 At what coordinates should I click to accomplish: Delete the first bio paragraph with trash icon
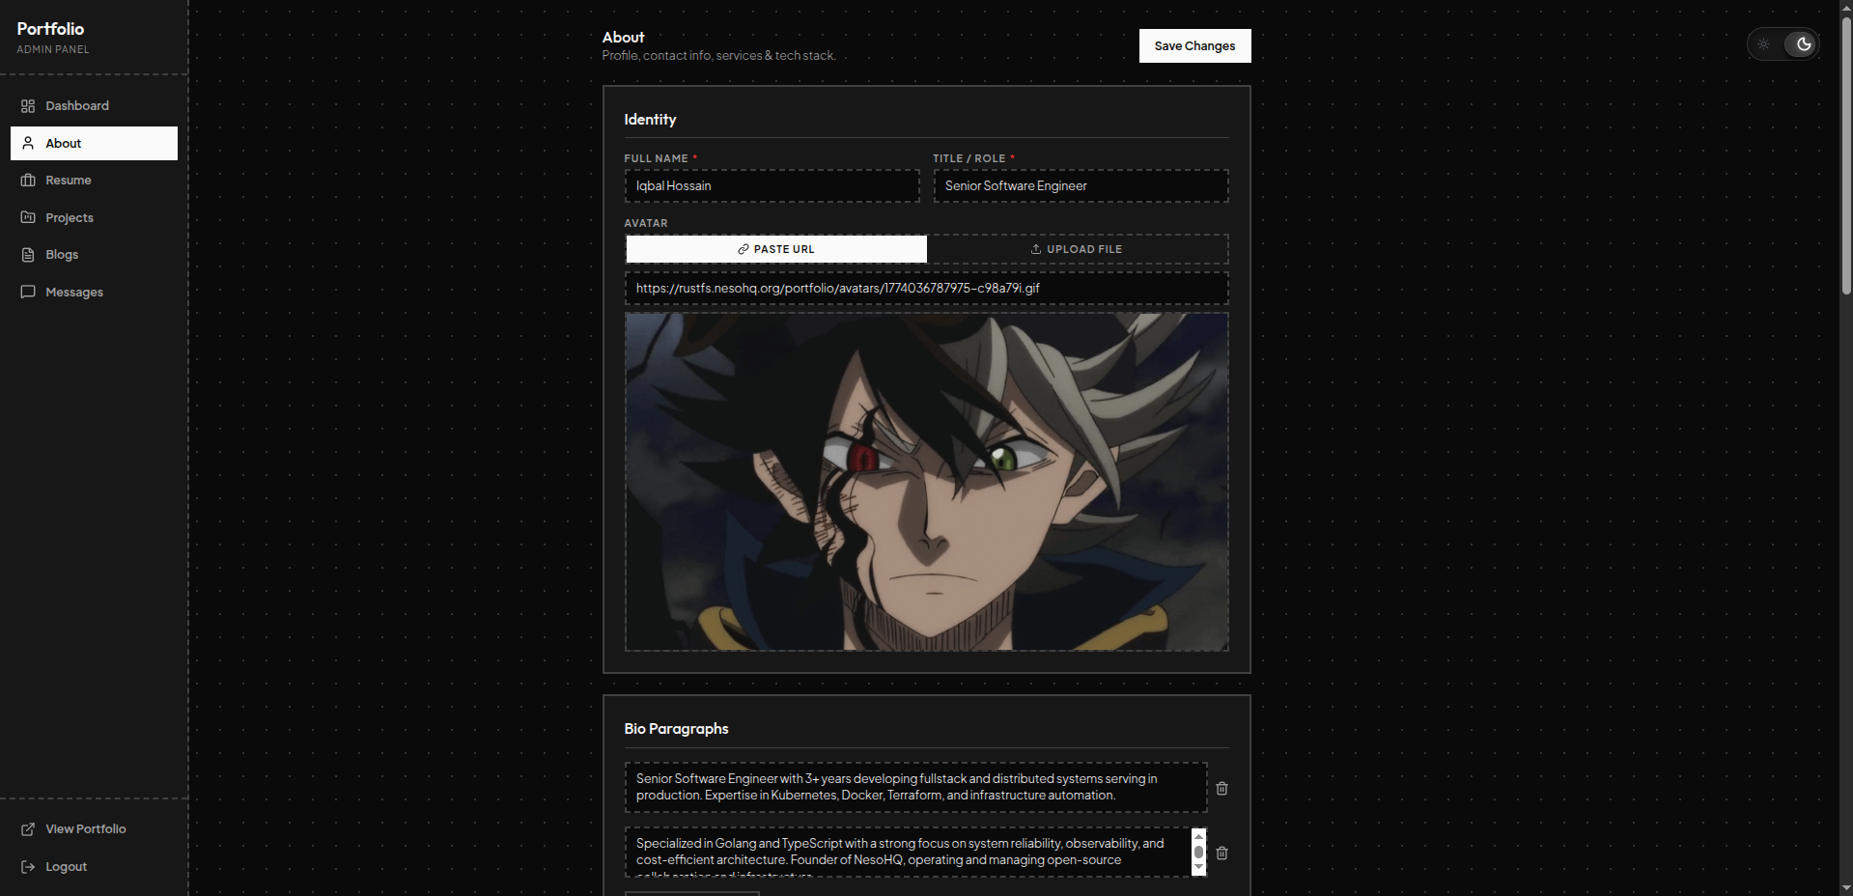tap(1221, 789)
